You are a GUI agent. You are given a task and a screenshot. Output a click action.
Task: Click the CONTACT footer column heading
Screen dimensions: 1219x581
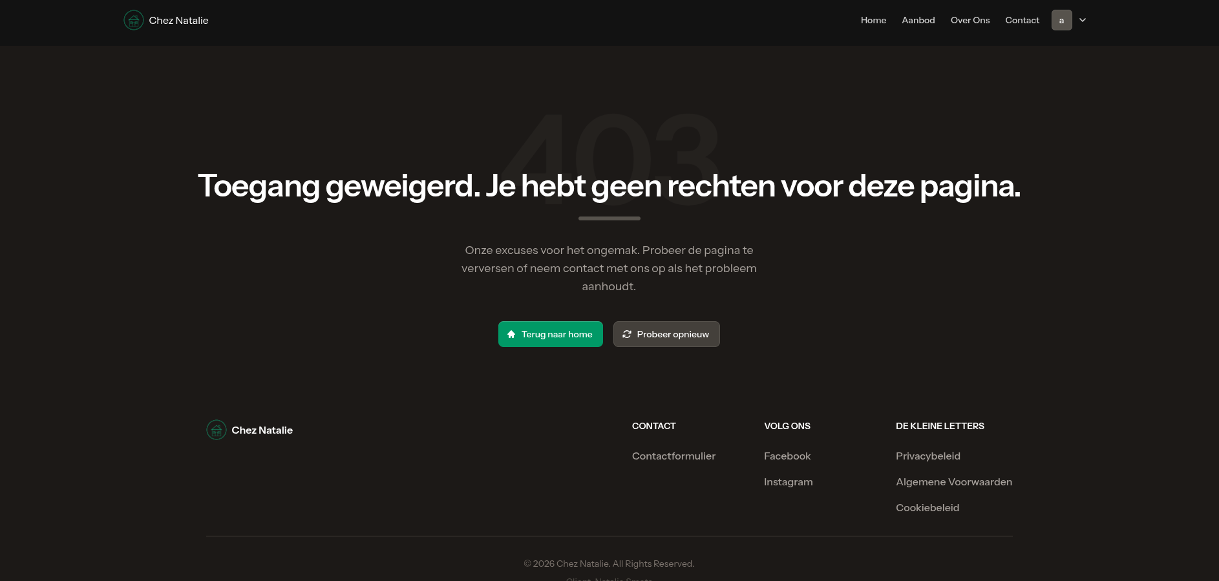[653, 426]
